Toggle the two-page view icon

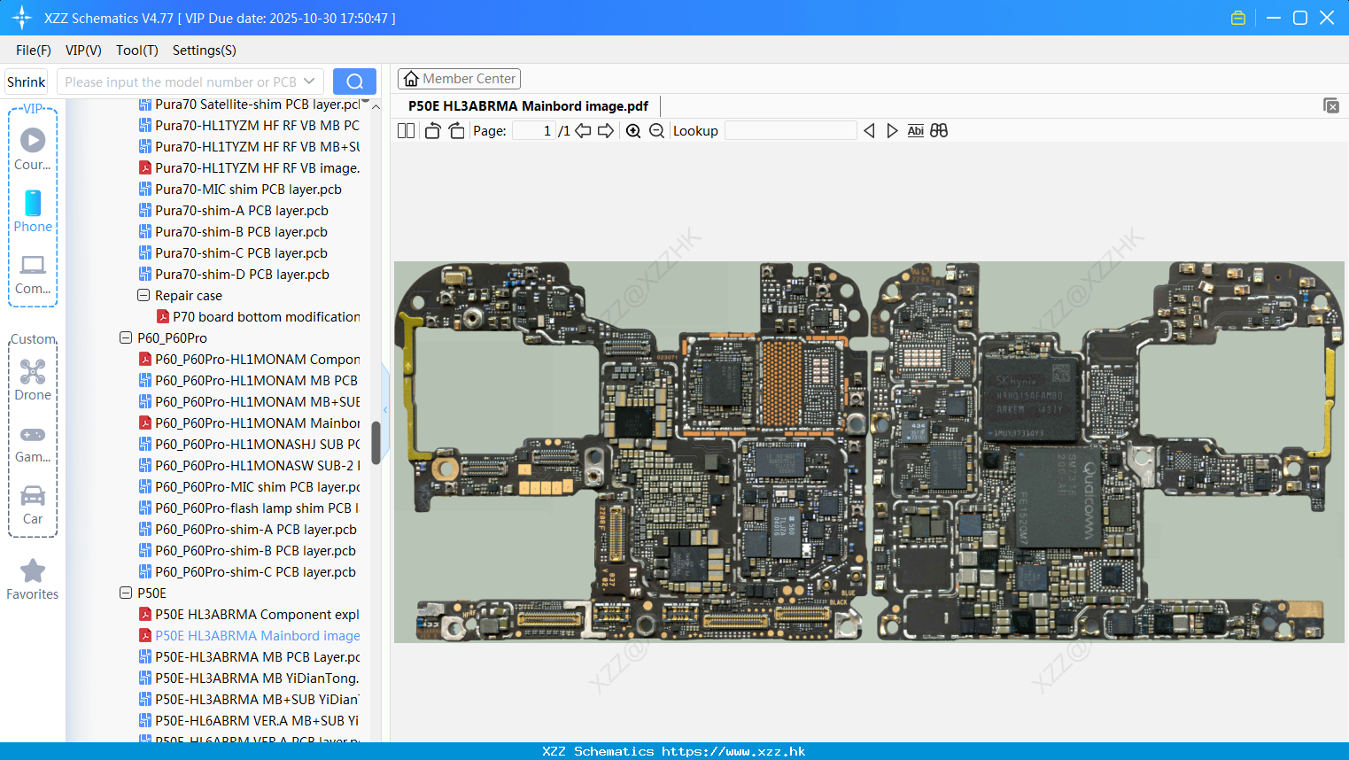pyautogui.click(x=406, y=131)
